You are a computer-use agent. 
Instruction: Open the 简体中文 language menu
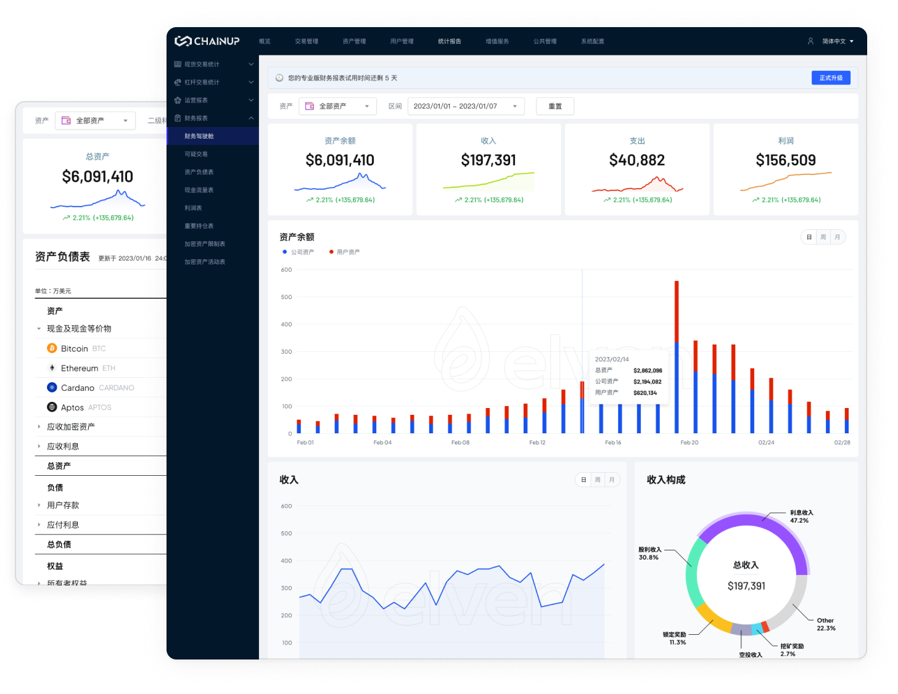834,41
